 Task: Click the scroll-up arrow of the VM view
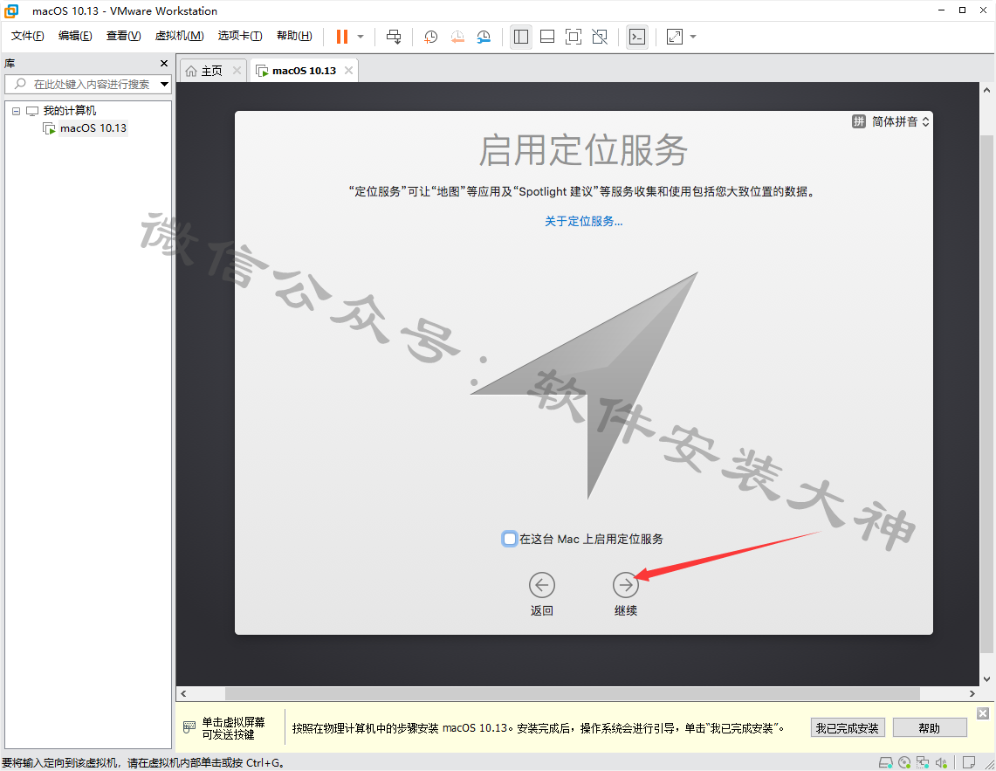point(986,90)
